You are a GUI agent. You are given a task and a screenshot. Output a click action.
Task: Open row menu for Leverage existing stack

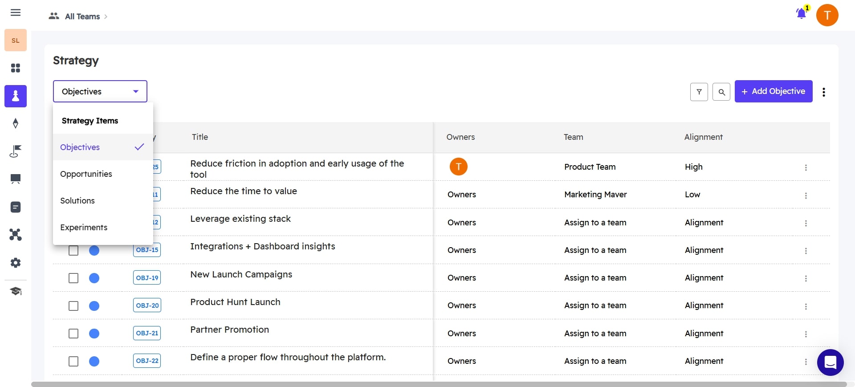tap(806, 223)
